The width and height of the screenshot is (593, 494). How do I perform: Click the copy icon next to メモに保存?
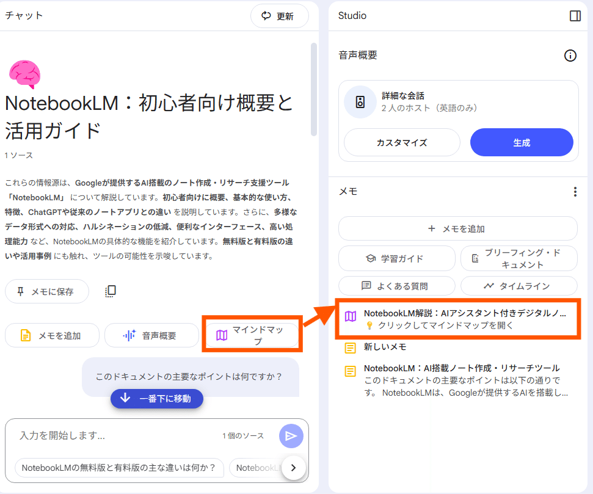(111, 291)
